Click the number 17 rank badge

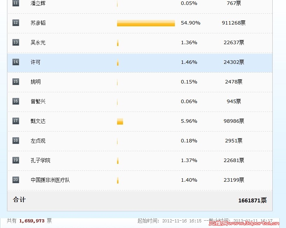(16, 121)
